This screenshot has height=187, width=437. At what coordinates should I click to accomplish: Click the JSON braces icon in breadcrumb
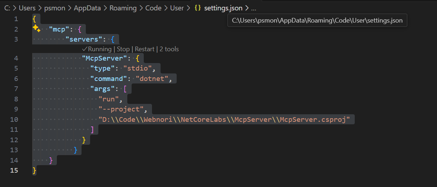pyautogui.click(x=197, y=8)
